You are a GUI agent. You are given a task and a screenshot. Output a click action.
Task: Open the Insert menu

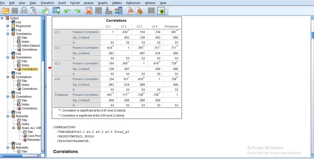coord(62,3)
